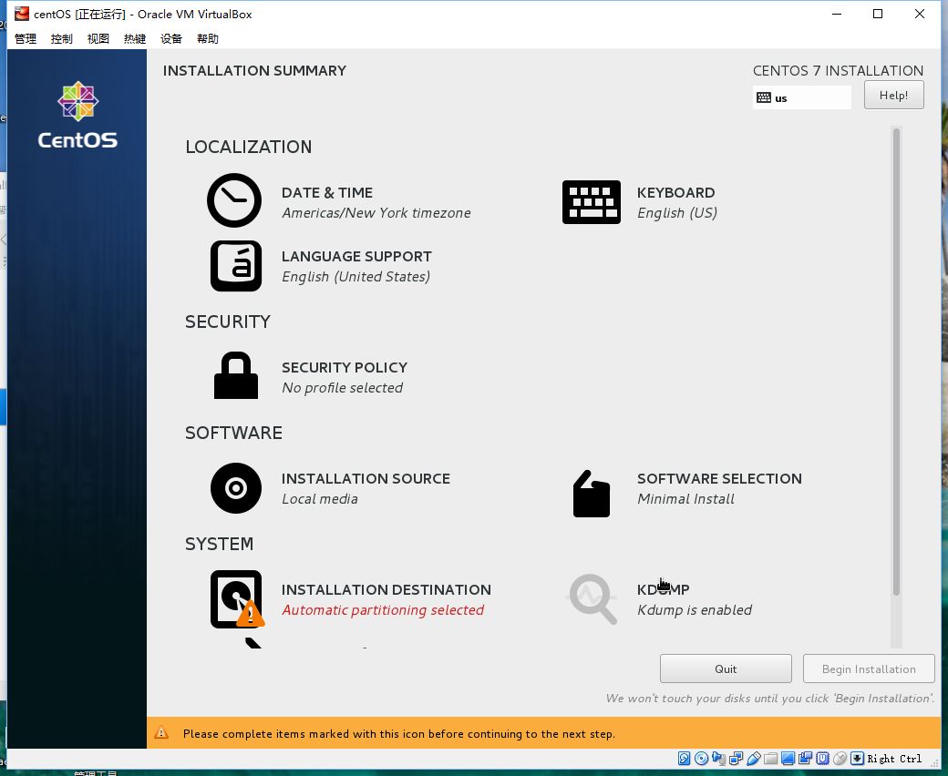Click the SOFTWARE SELECTION package icon
Screen dimensions: 948x776
591,492
